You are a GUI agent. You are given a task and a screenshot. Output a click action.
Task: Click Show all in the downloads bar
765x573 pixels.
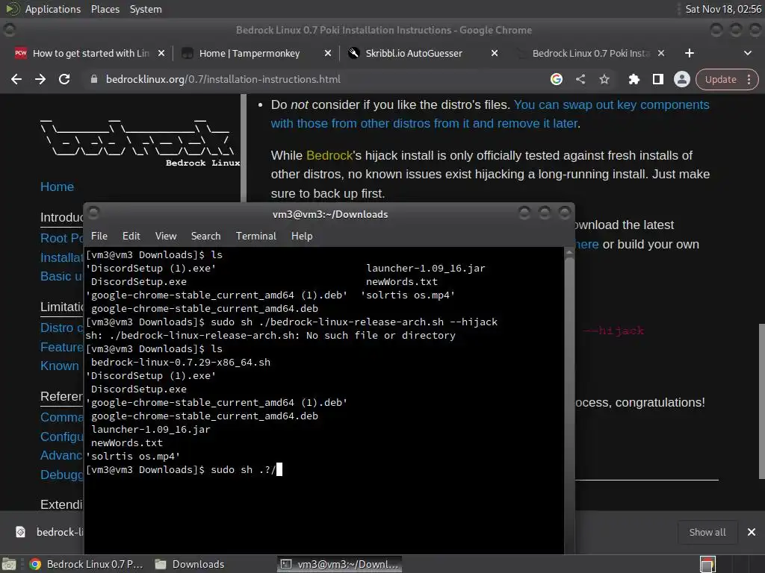[707, 532]
